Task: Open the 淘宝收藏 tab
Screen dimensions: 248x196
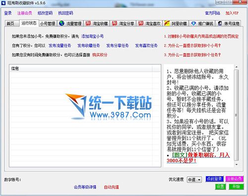Action: click(97, 23)
